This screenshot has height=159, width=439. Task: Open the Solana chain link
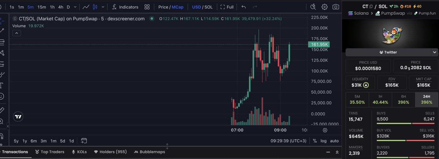point(358,13)
